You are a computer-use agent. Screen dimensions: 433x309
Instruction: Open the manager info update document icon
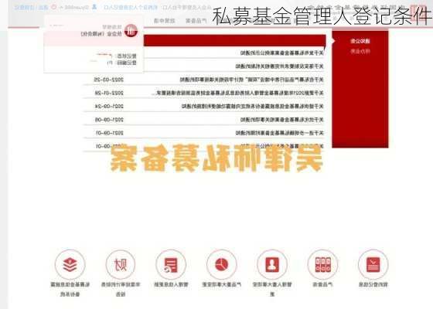tap(171, 264)
